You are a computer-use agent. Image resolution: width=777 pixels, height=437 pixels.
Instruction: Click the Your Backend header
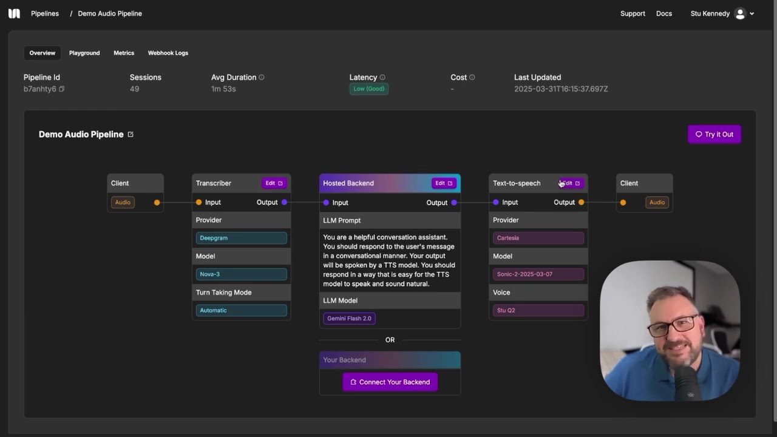[x=390, y=360]
